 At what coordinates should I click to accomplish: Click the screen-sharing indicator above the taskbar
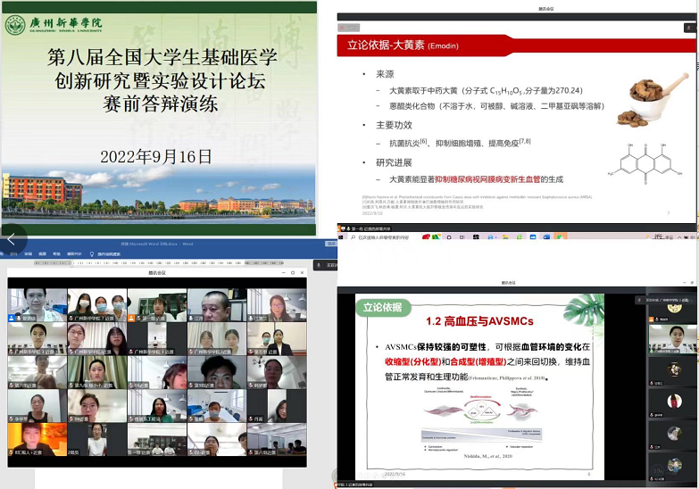366,228
